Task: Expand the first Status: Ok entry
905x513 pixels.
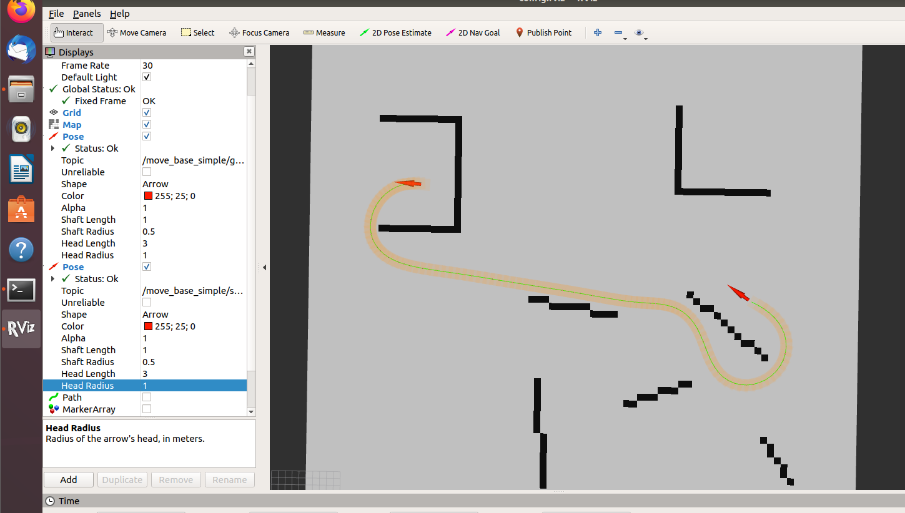Action: 52,148
